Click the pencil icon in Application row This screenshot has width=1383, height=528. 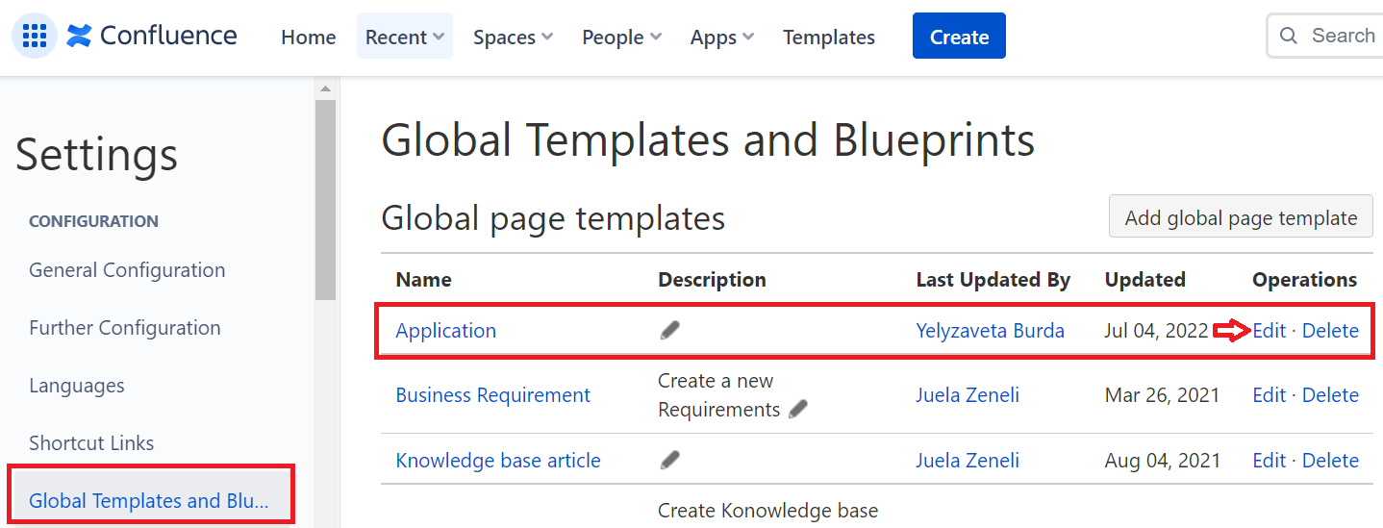[x=670, y=330]
